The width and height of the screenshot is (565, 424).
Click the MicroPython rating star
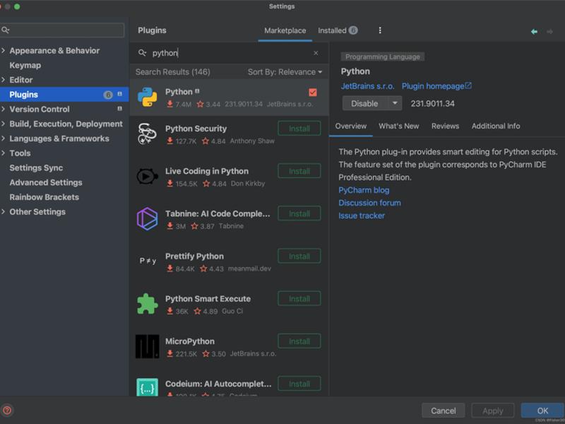tap(206, 354)
